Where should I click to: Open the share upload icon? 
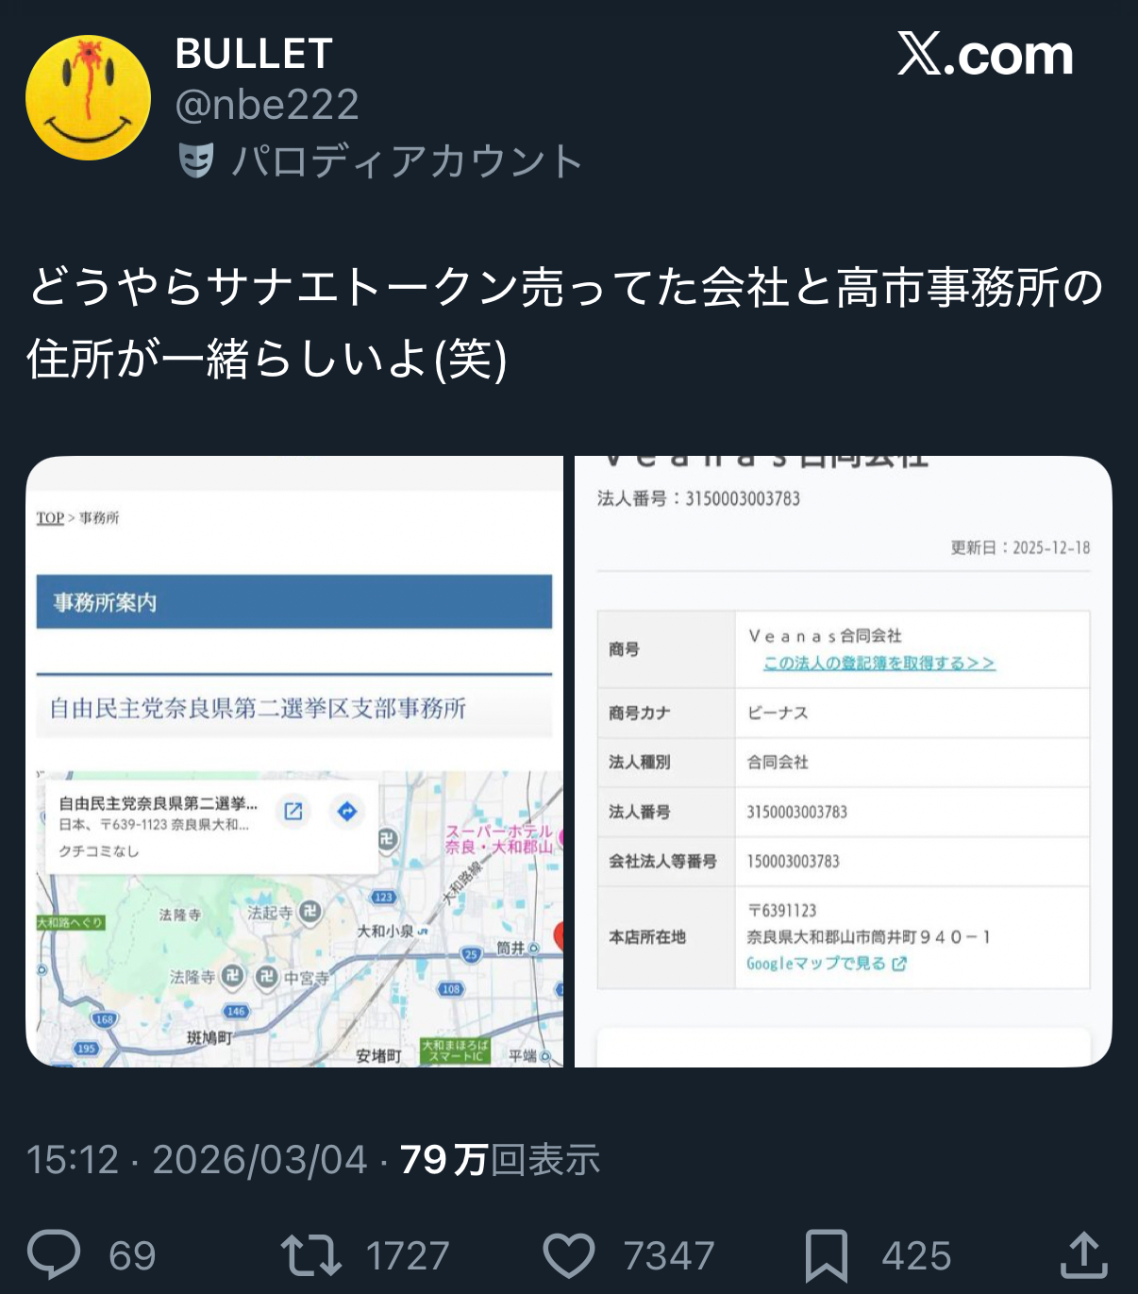(x=1083, y=1255)
